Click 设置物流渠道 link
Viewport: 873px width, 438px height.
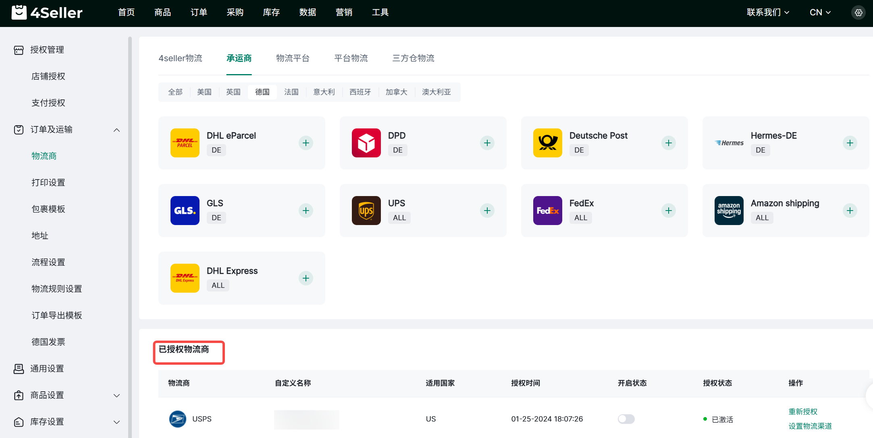coord(810,426)
